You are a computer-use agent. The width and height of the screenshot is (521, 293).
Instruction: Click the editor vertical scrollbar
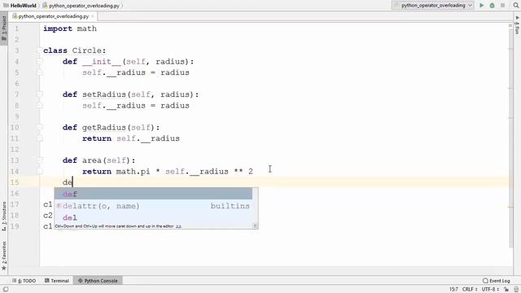(510, 138)
